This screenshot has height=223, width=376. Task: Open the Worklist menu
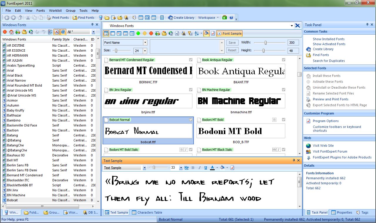click(x=55, y=11)
